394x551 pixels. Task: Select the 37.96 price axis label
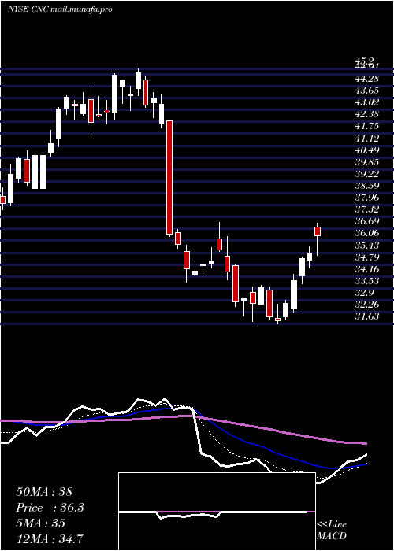[366, 198]
